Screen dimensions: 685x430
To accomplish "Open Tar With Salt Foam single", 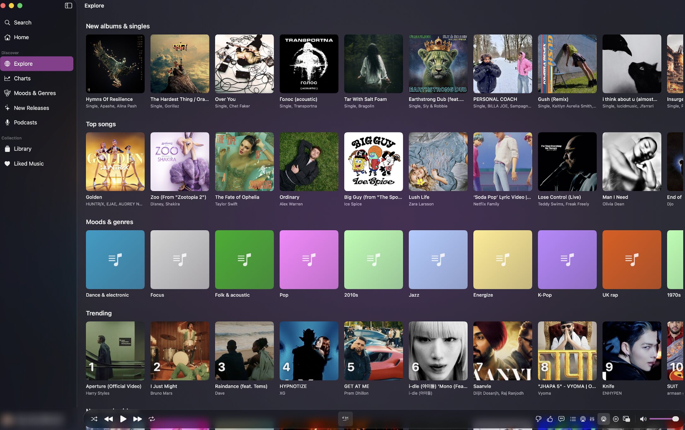I will pyautogui.click(x=373, y=64).
